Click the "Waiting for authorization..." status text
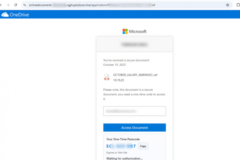This screenshot has width=240, height=160. (124, 158)
